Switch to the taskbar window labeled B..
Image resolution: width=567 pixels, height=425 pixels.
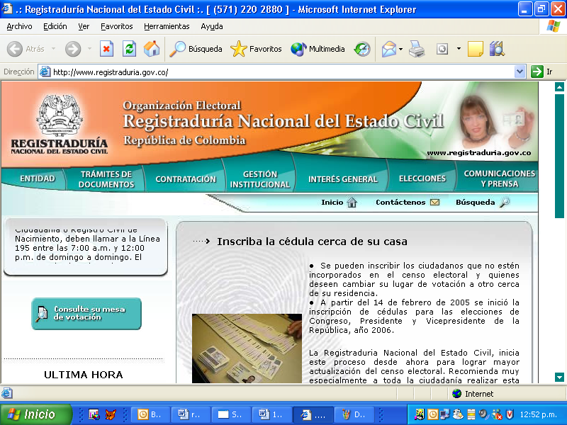click(x=151, y=414)
